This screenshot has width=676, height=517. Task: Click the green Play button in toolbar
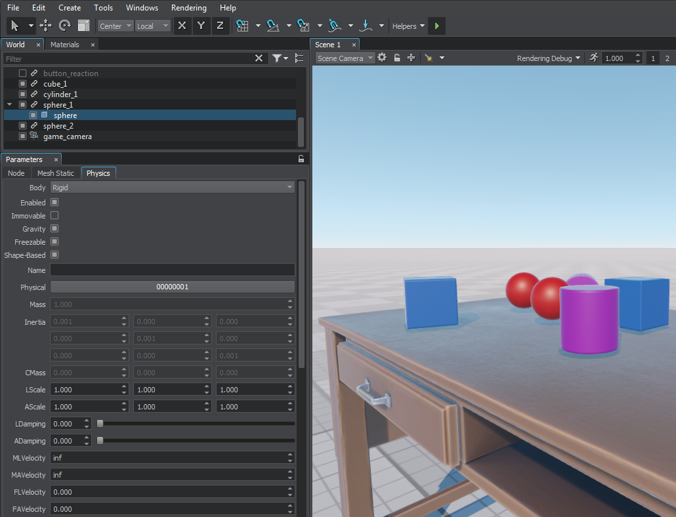coord(436,26)
